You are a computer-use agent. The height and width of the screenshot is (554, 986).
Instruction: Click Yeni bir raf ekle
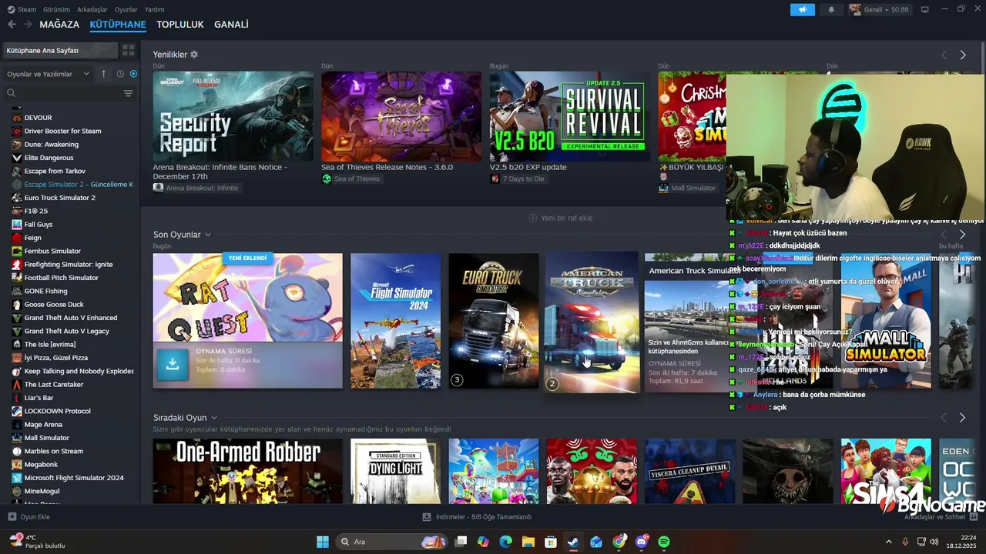(x=560, y=218)
